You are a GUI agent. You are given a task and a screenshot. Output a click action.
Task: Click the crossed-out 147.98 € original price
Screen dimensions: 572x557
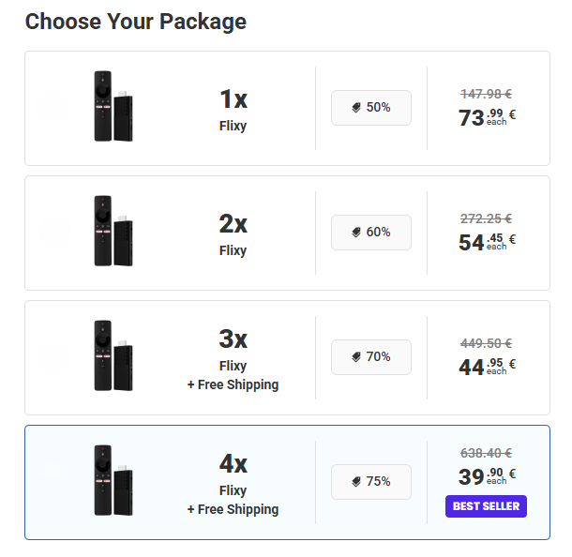point(486,94)
